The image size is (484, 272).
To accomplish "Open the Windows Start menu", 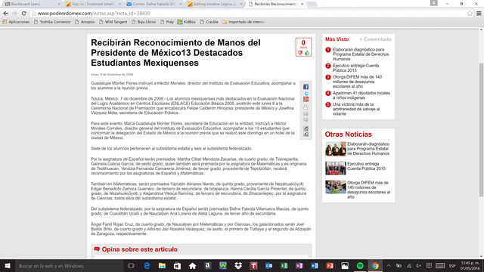I will coord(8,266).
